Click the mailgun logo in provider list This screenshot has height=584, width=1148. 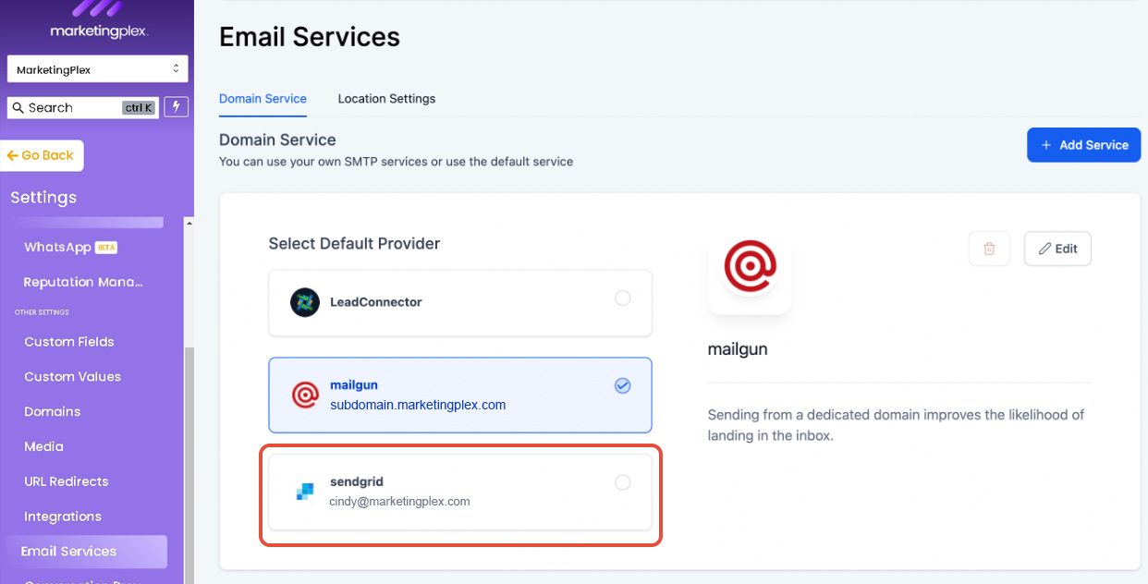pyautogui.click(x=305, y=395)
